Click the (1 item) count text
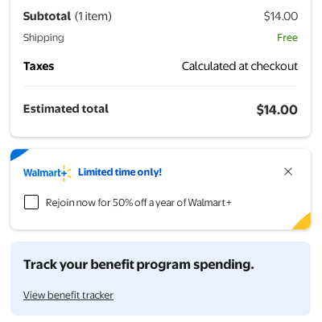The width and height of the screenshot is (322, 322). pyautogui.click(x=93, y=16)
